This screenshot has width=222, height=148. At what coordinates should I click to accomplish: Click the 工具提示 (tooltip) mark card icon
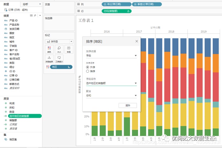(59, 59)
